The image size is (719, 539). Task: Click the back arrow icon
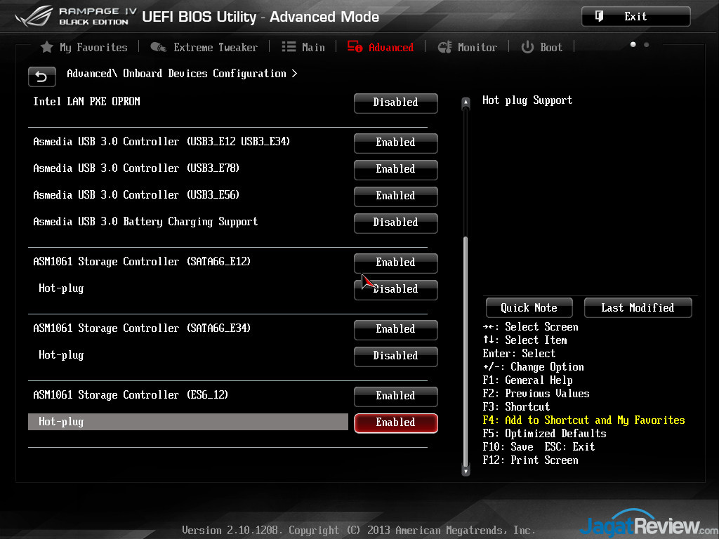(41, 76)
